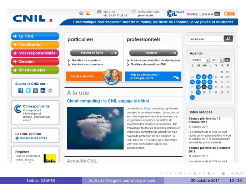Image resolution: width=246 pixels, height=184 pixels.
Task: Open the 2011 year dropdown in Agenda
Action: (x=217, y=60)
